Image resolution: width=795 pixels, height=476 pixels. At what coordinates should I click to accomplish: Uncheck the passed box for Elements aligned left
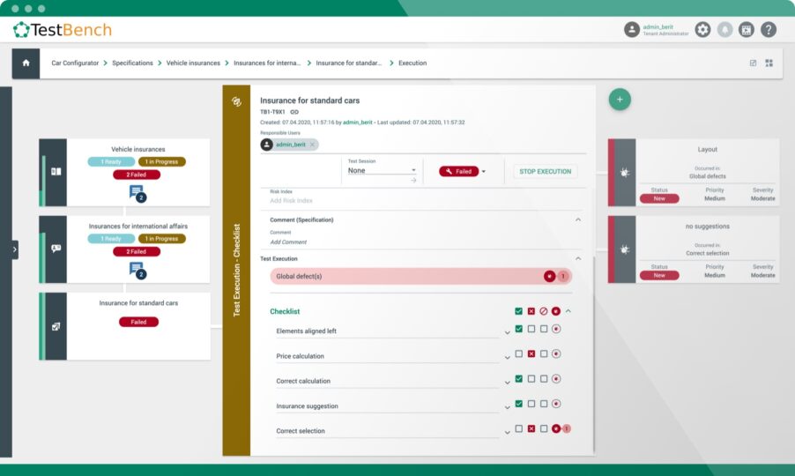pos(518,329)
